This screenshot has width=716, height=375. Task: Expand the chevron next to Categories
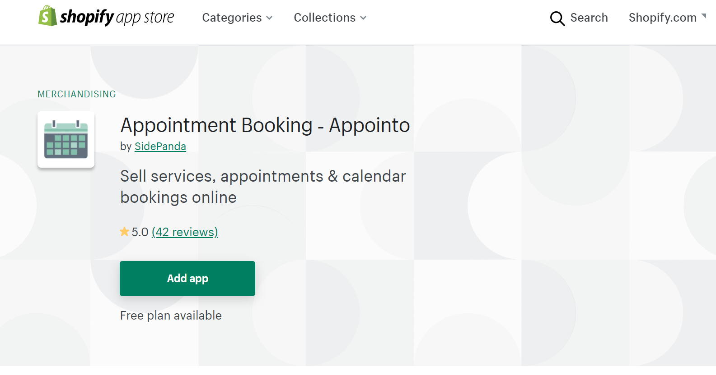[x=270, y=18]
